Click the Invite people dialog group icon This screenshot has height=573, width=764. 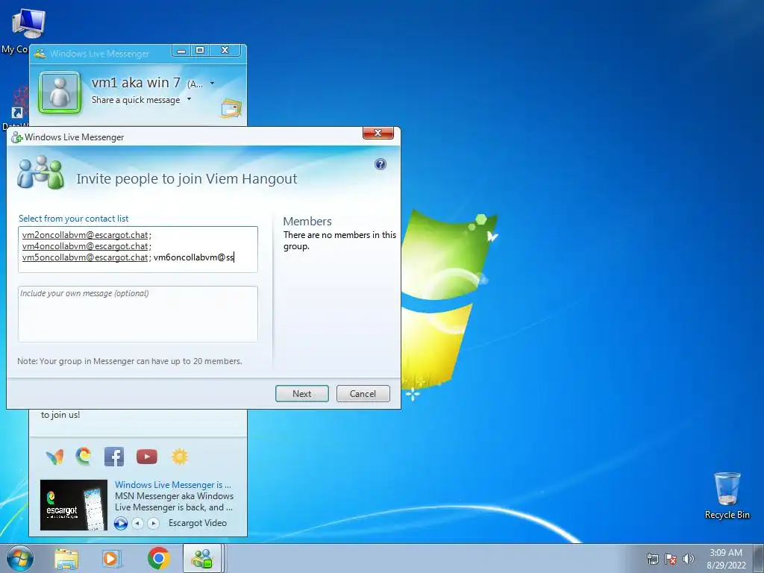pos(41,172)
